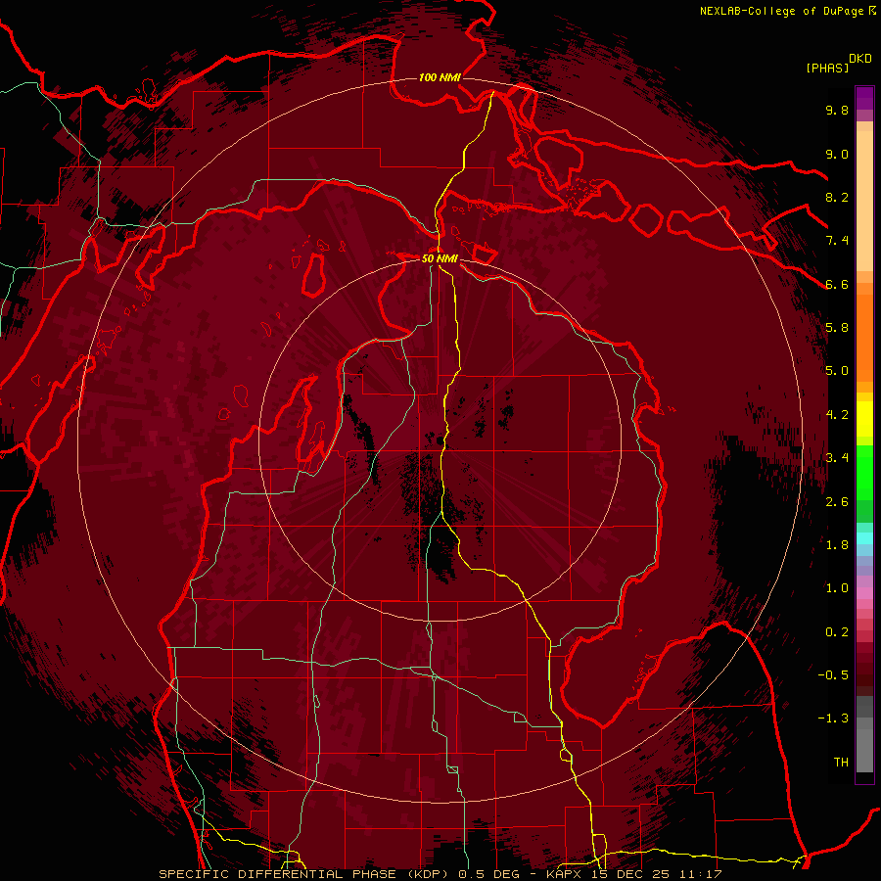Click the 1.8 value on the color scale
This screenshot has width=881, height=881.
coord(837,545)
